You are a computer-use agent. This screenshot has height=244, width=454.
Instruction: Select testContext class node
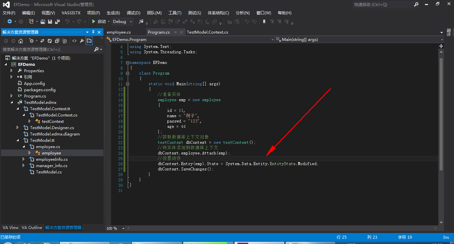coord(53,121)
